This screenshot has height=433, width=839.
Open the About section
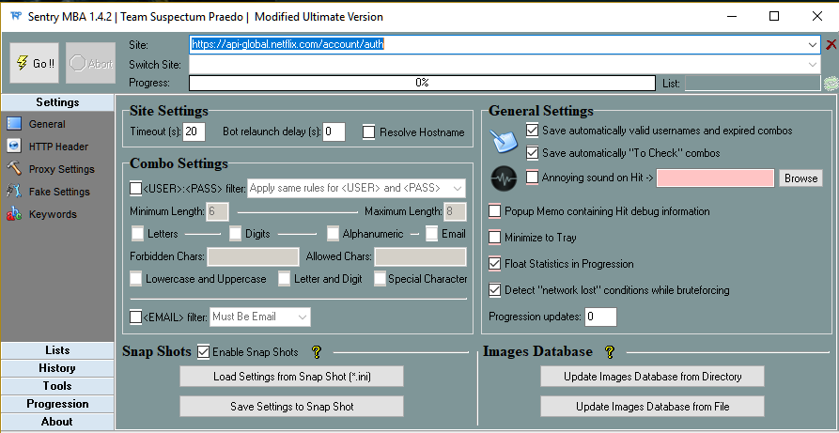pyautogui.click(x=57, y=422)
